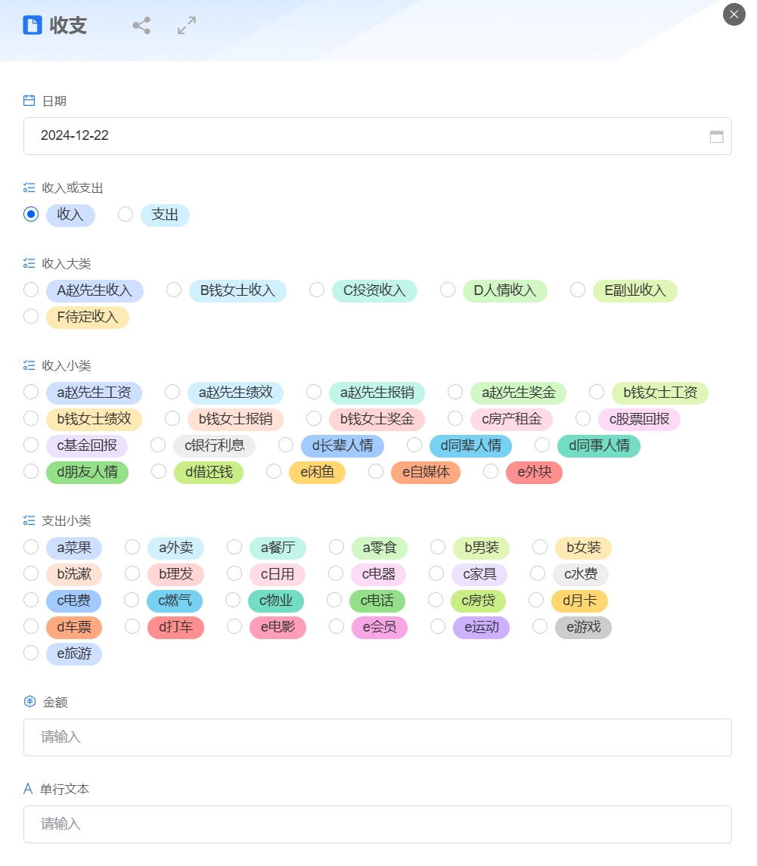Screen dimensions: 757x866
Task: Focus the 单行文本 text input
Action: 377,824
